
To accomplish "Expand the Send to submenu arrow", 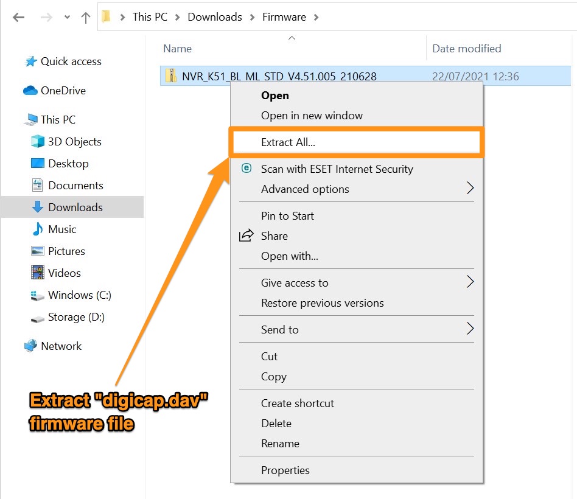I will 469,329.
